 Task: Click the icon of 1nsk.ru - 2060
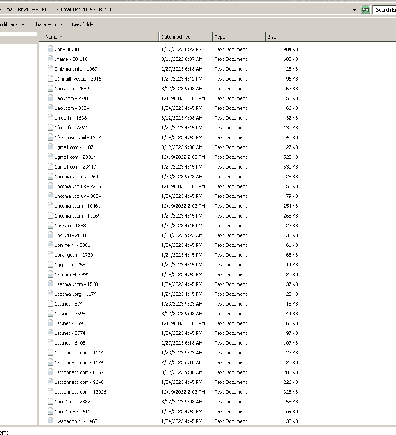click(x=50, y=235)
